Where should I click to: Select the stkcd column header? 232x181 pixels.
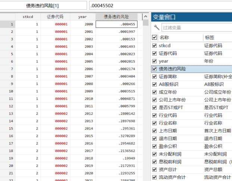(28, 17)
